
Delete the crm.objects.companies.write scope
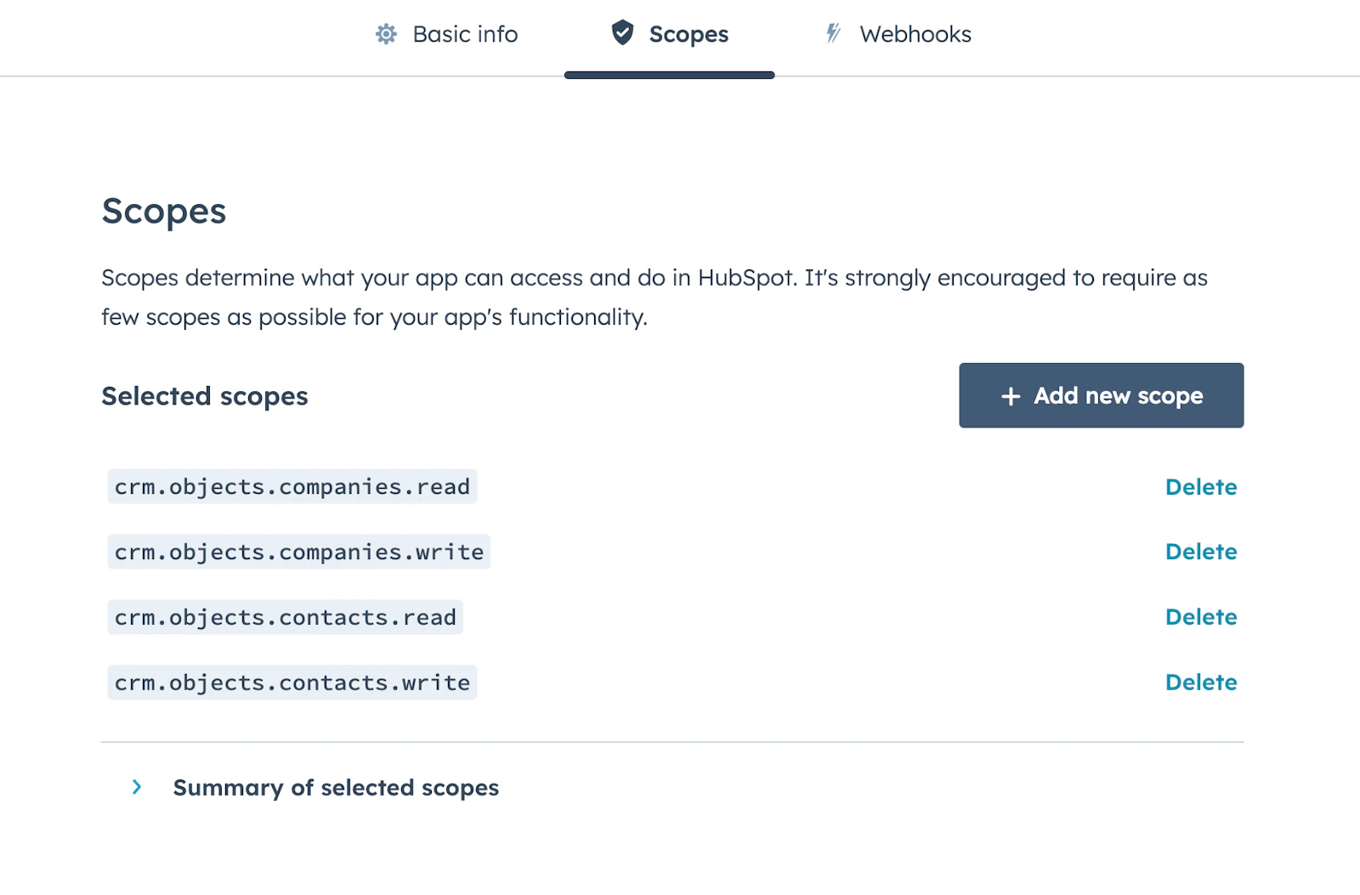(x=1201, y=552)
